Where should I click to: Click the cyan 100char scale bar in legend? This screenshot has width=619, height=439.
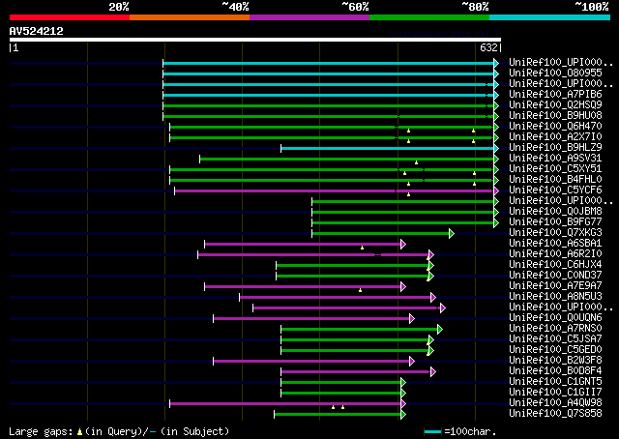pos(432,432)
